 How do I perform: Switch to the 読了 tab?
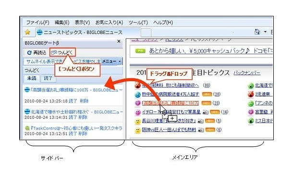pos(48,78)
